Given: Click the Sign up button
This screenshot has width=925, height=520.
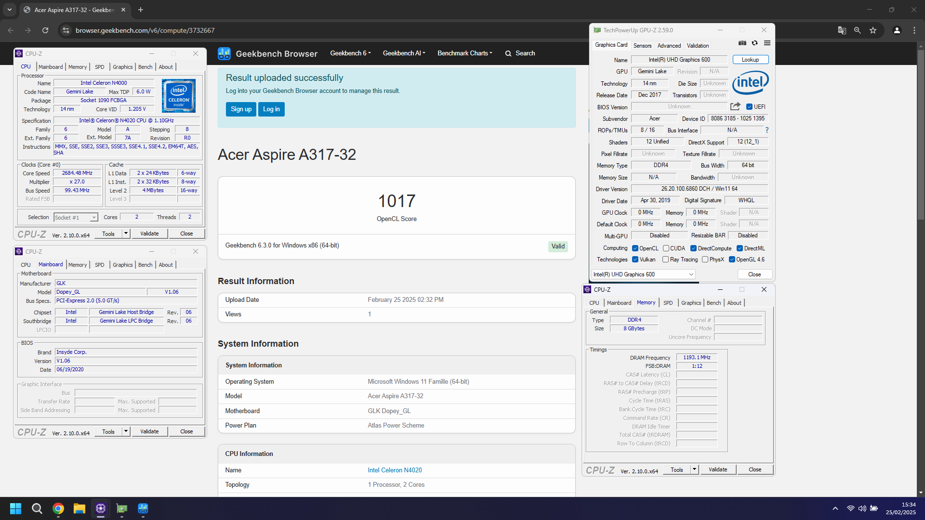Looking at the screenshot, I should tap(241, 109).
